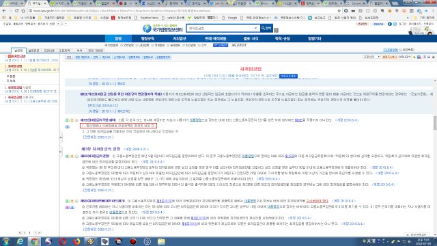Open Firefox from the taskbar

tap(76, 241)
